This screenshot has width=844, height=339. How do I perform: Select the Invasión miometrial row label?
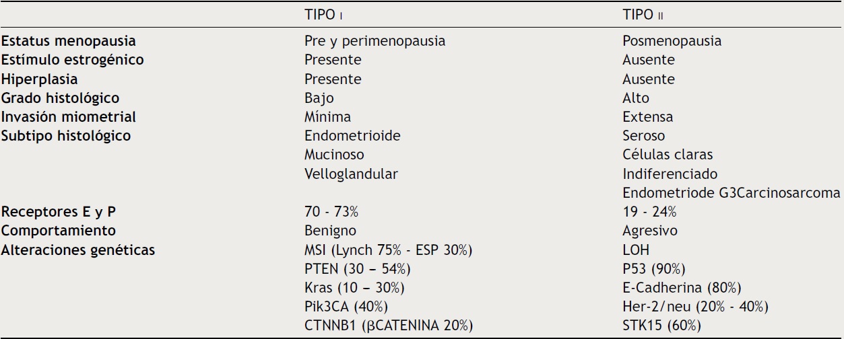click(x=69, y=117)
